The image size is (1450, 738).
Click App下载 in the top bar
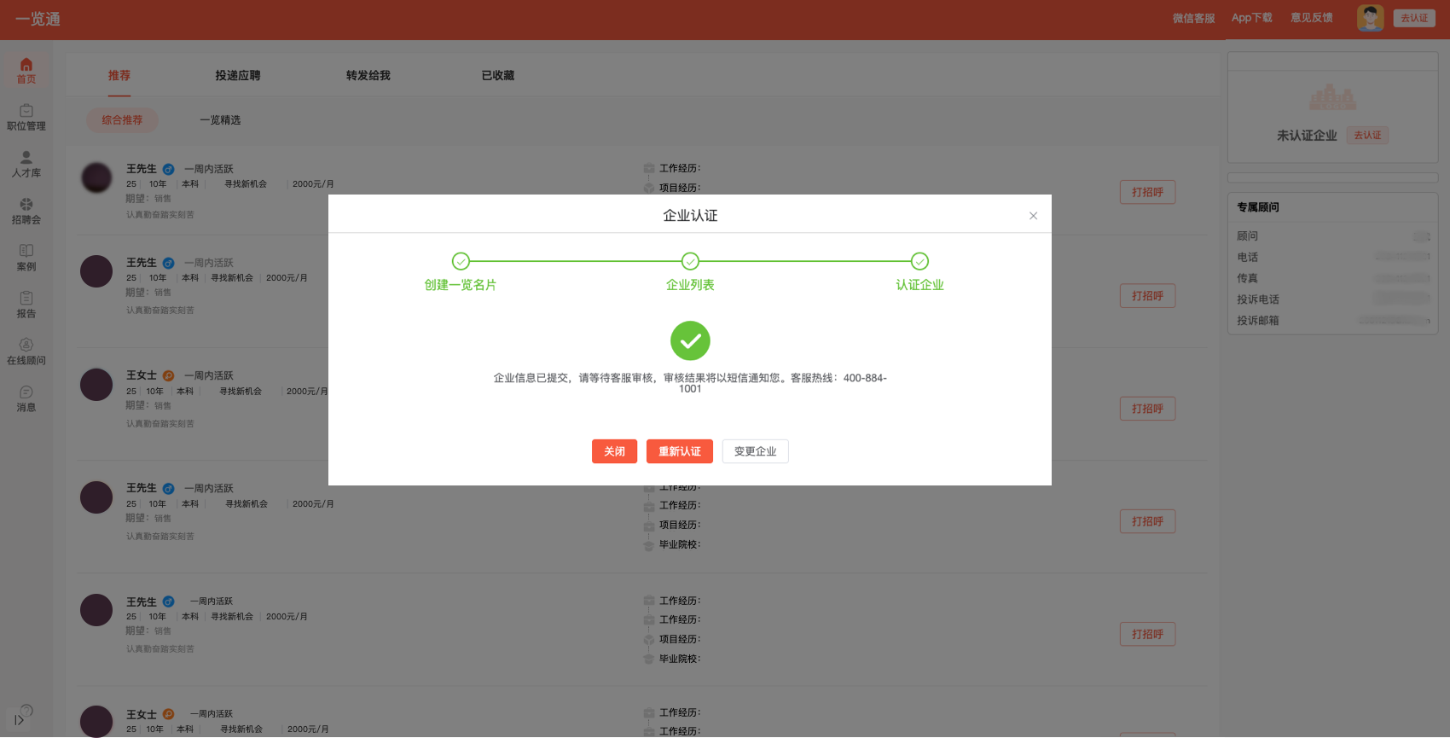(x=1251, y=18)
